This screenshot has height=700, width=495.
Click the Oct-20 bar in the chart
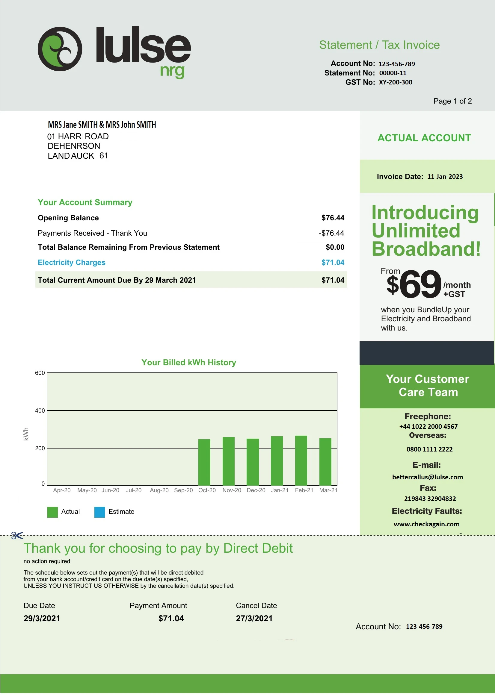click(x=204, y=462)
